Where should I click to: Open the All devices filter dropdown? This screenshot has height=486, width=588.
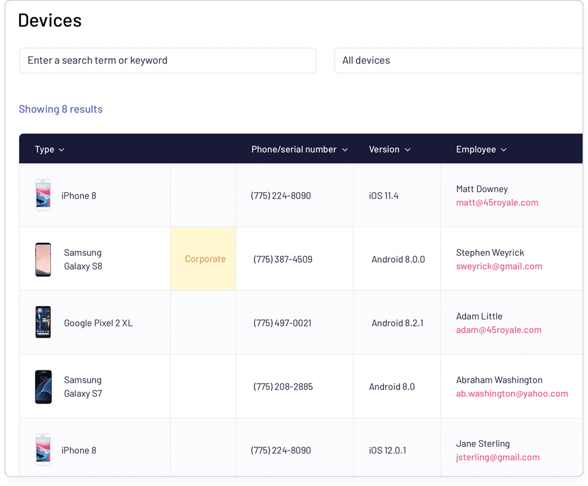pos(458,61)
